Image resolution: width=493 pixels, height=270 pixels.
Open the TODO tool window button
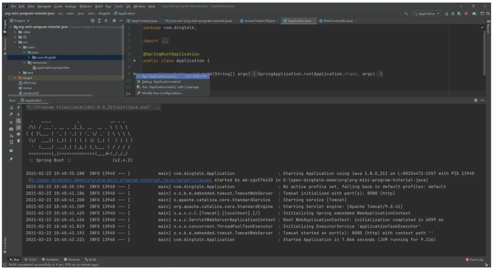pyautogui.click(x=31, y=259)
